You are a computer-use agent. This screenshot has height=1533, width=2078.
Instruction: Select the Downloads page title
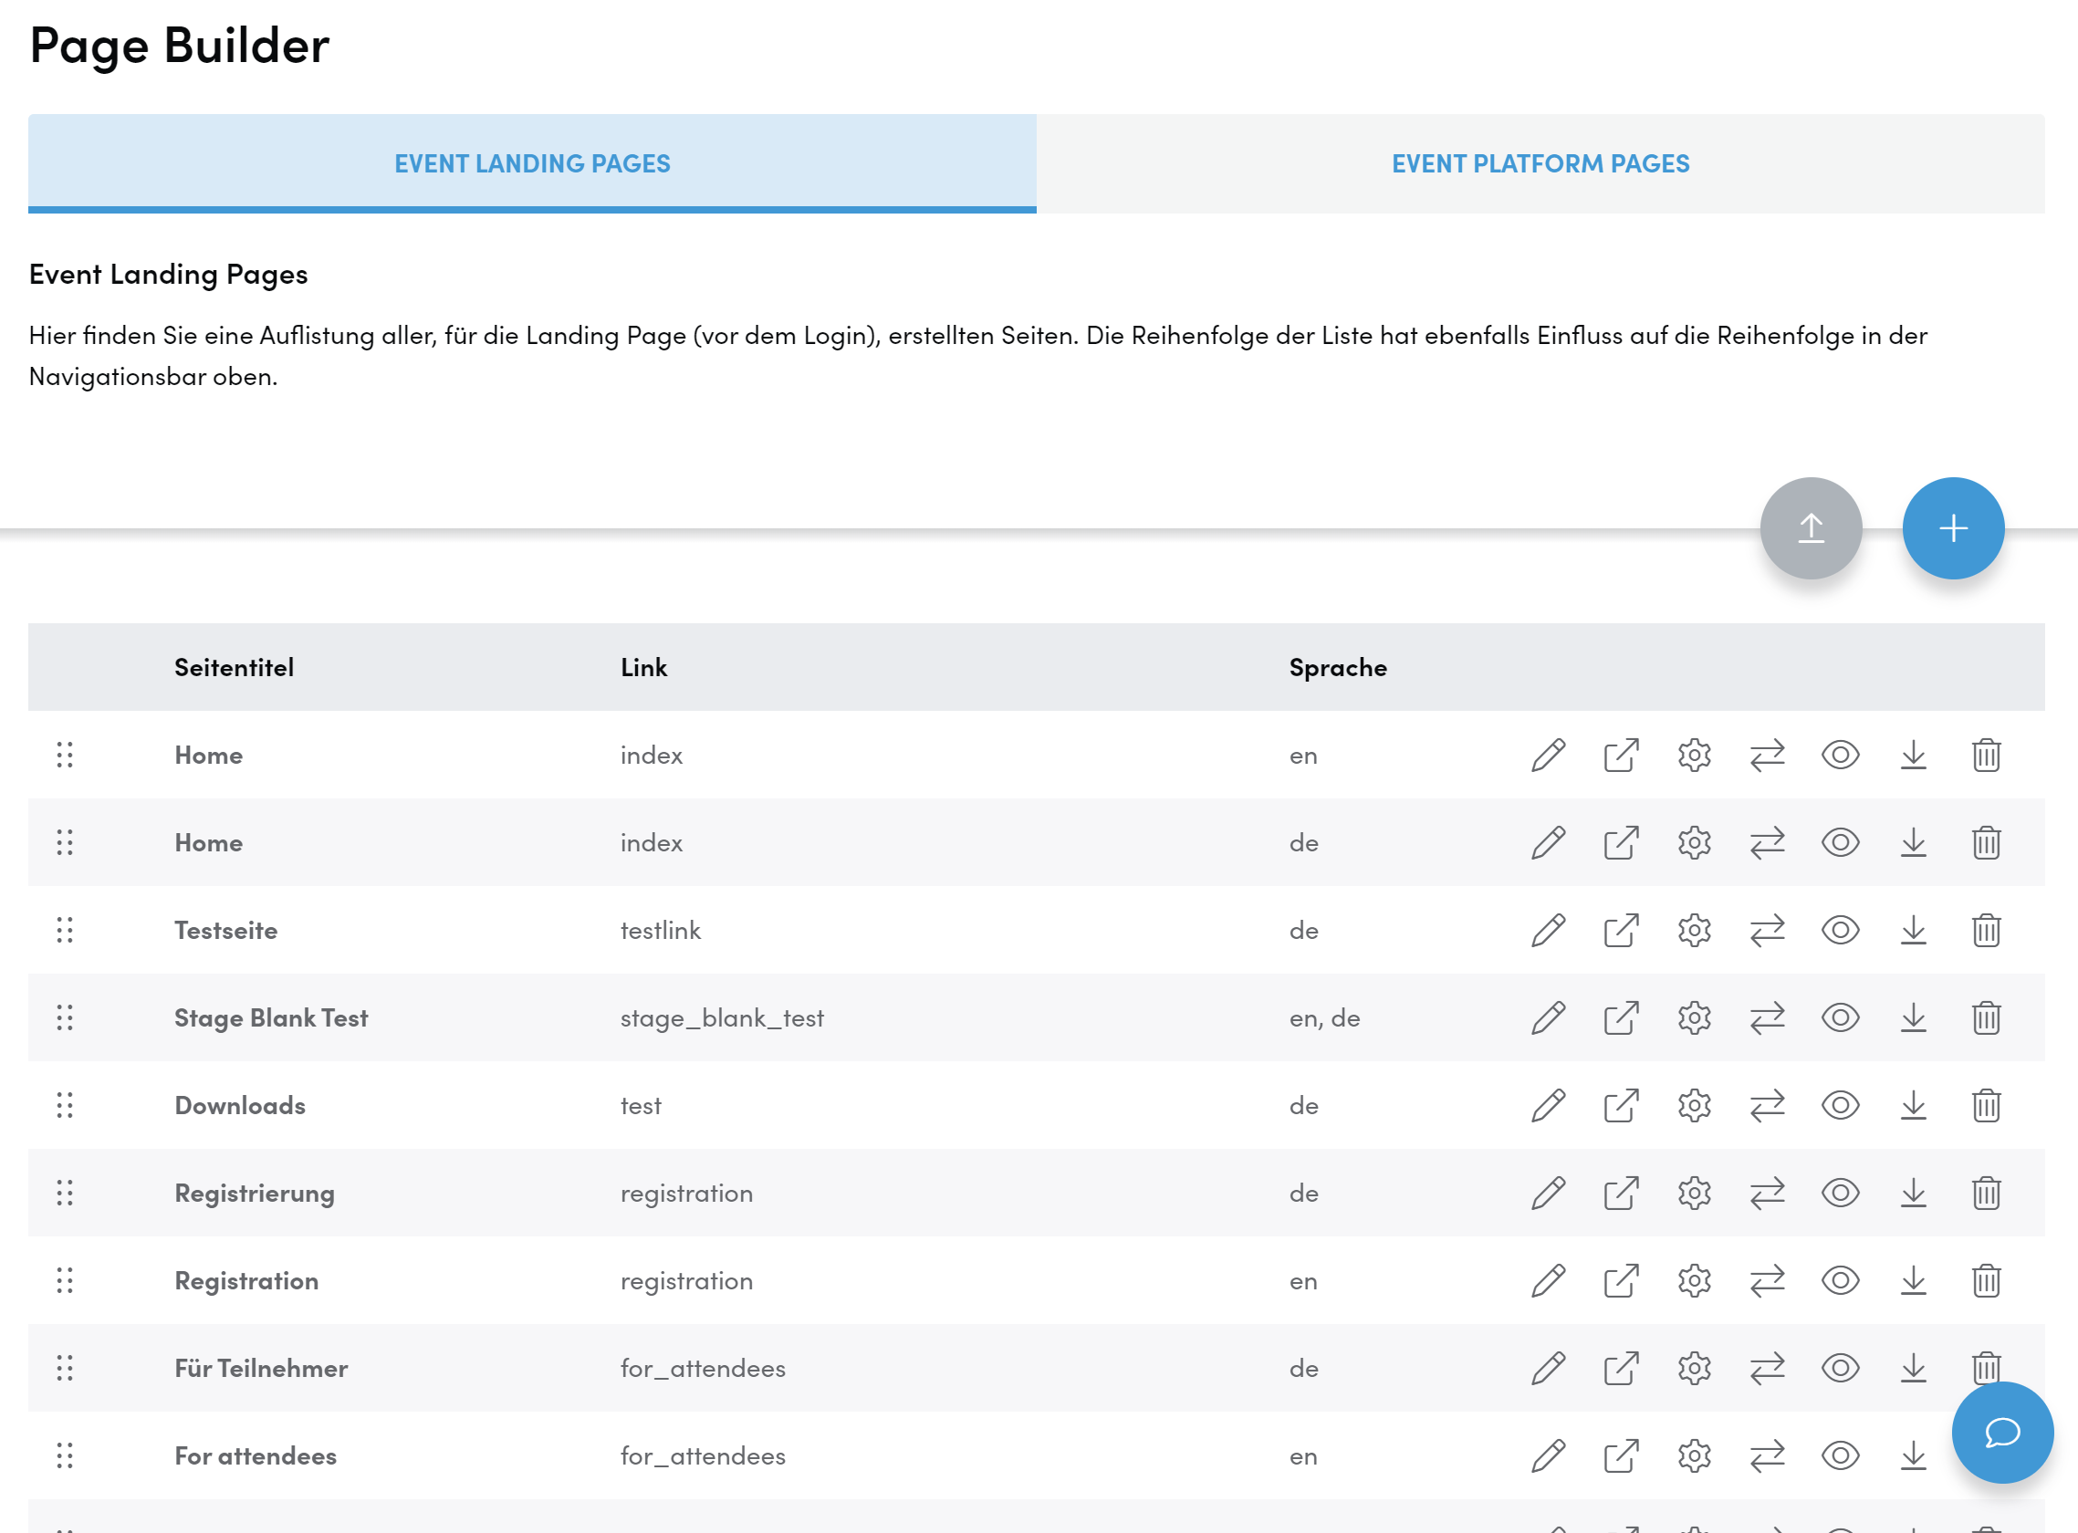pos(239,1105)
